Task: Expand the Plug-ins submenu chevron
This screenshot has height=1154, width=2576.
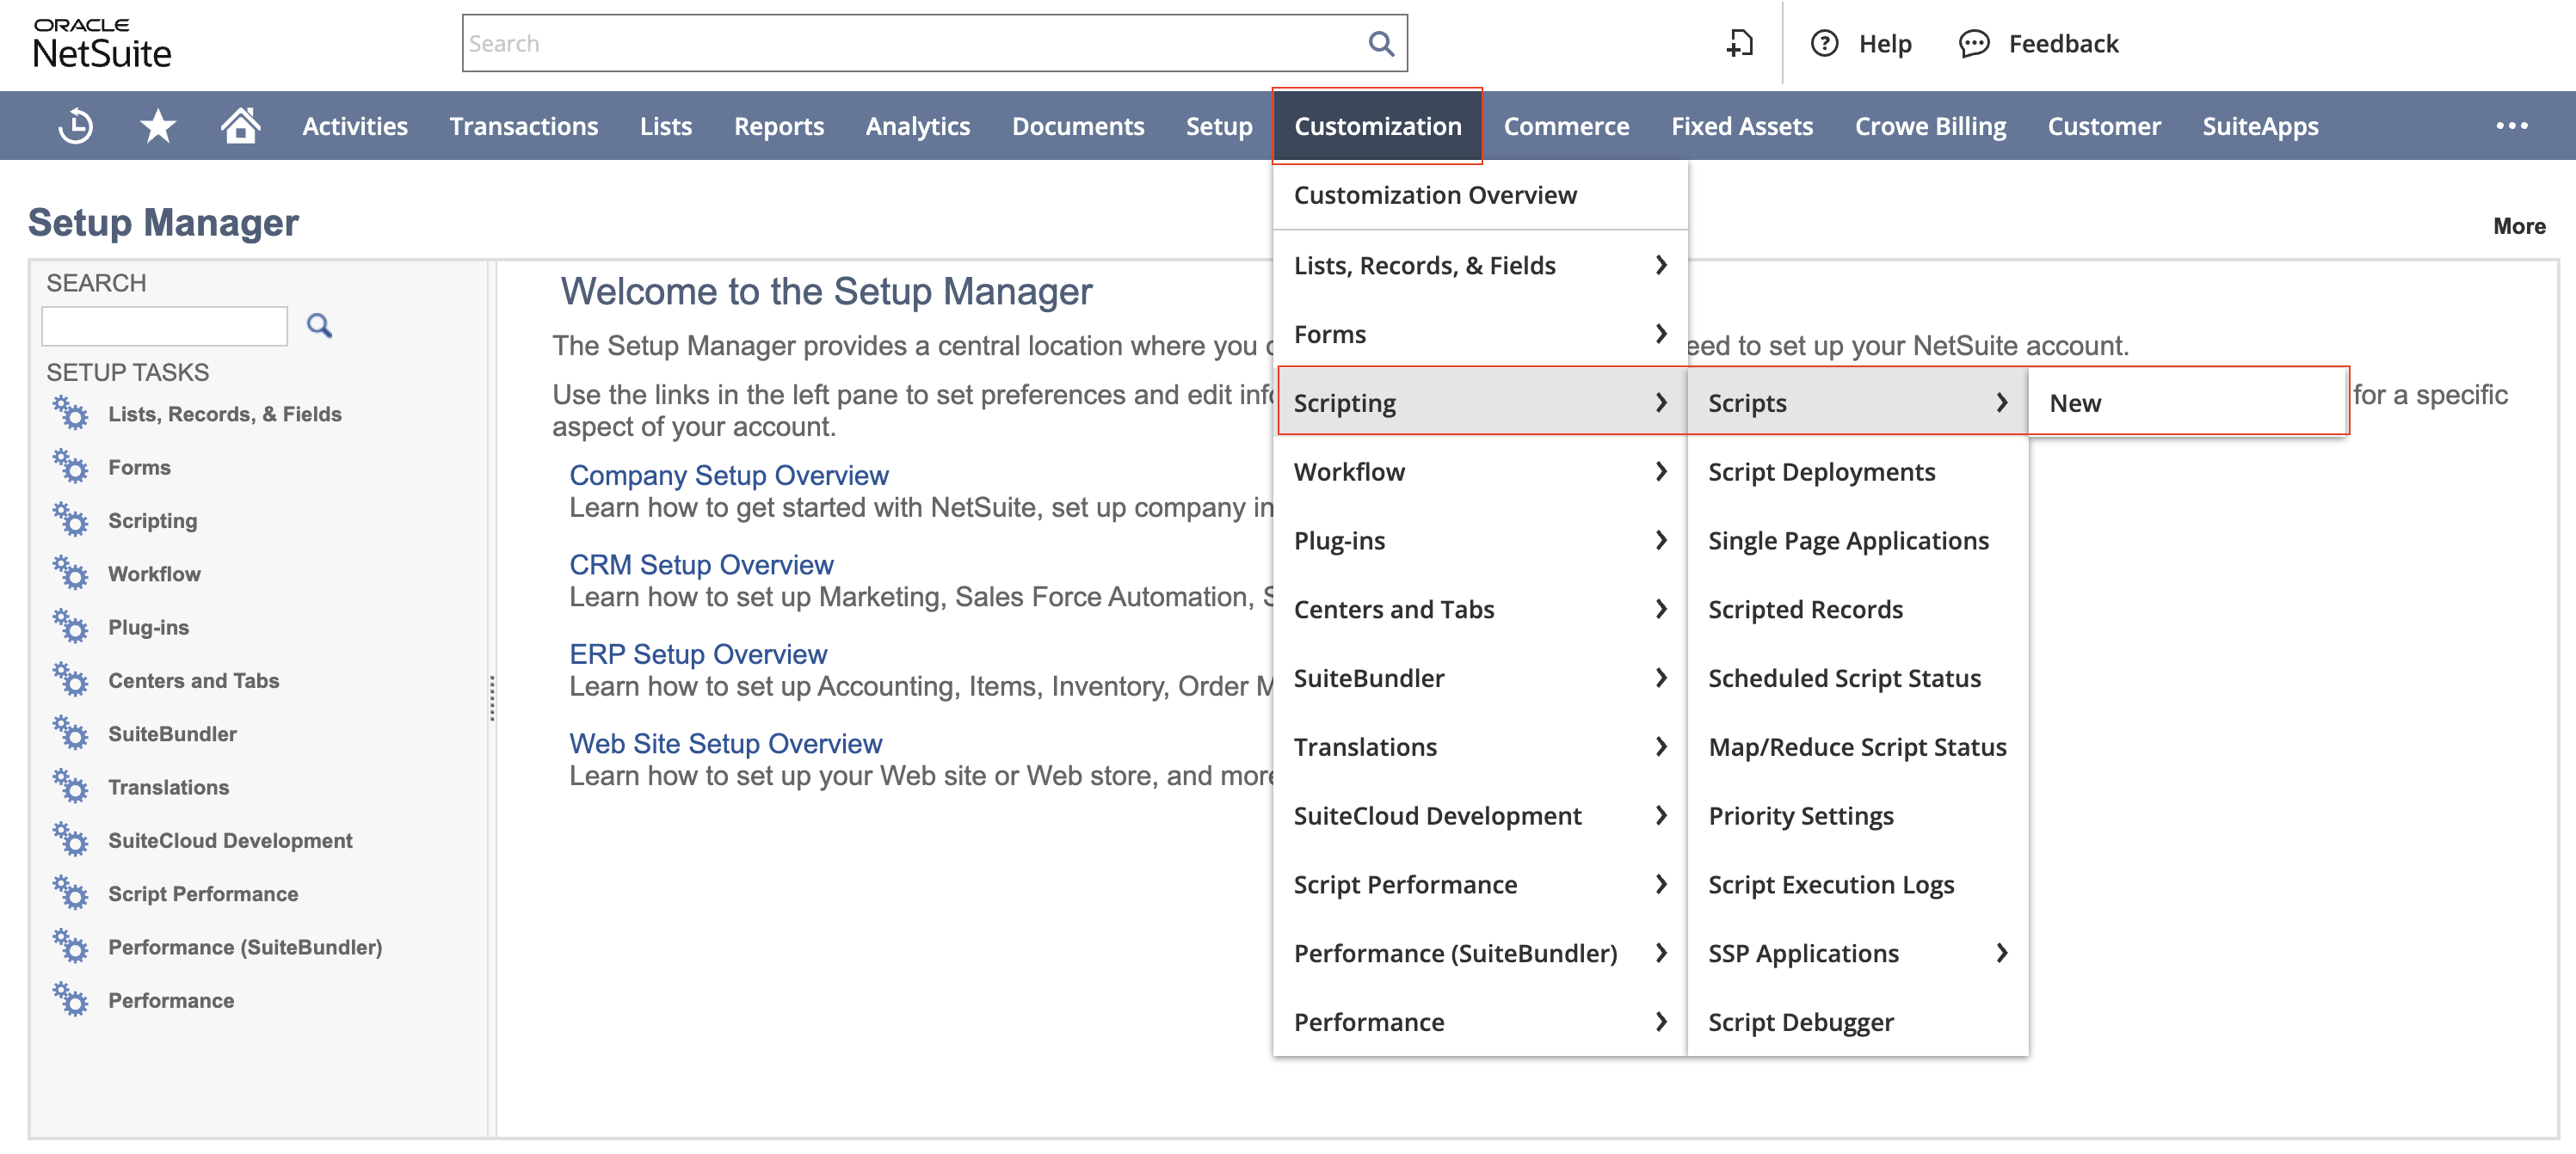Action: coord(1661,539)
